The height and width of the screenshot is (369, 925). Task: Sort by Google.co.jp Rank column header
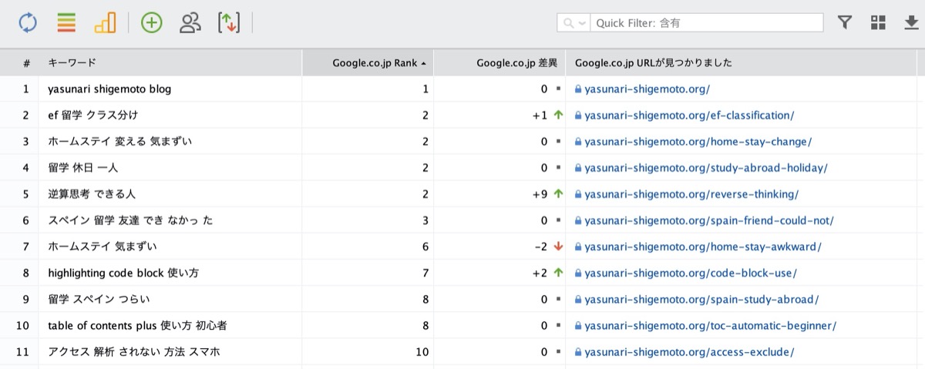(x=368, y=62)
